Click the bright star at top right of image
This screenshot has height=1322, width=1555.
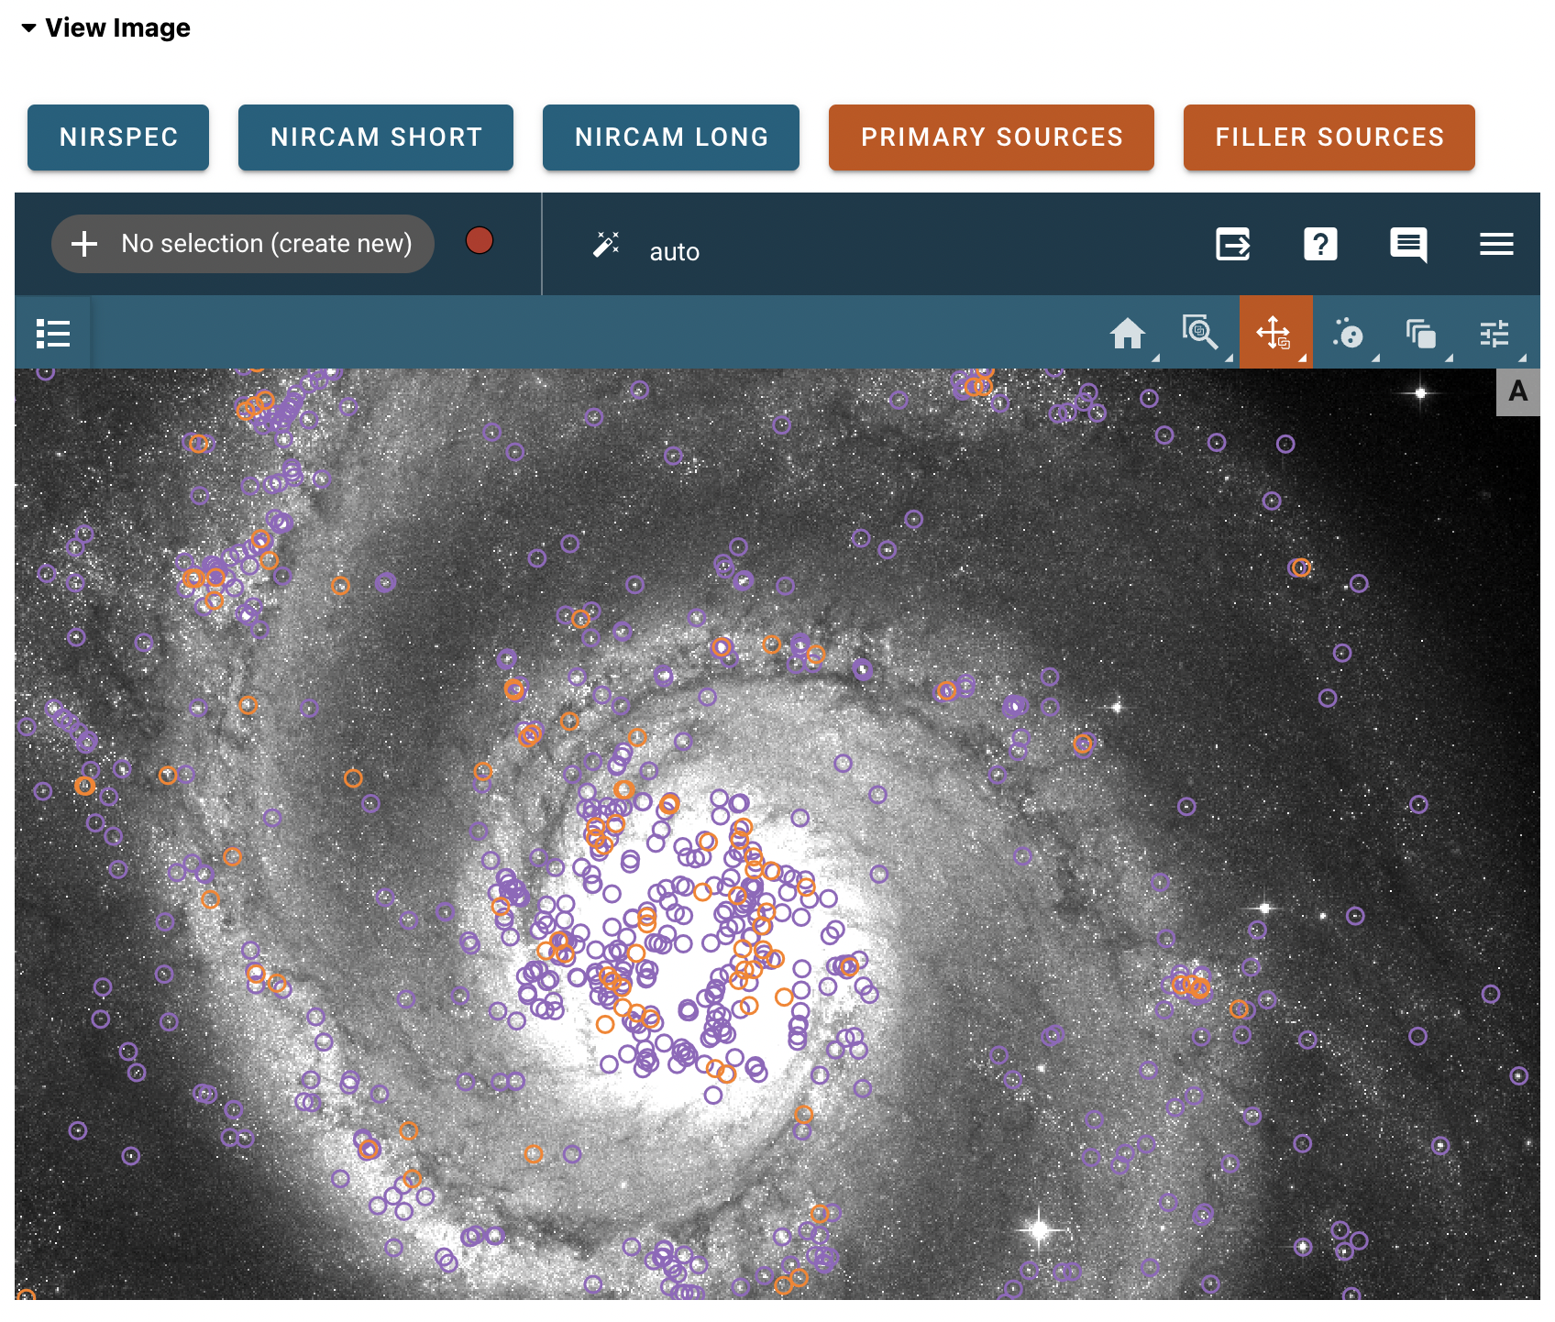(1420, 393)
